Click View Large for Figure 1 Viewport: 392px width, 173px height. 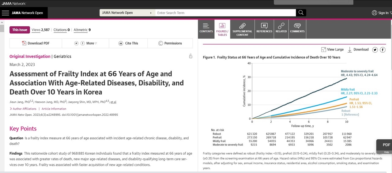coord(332,50)
